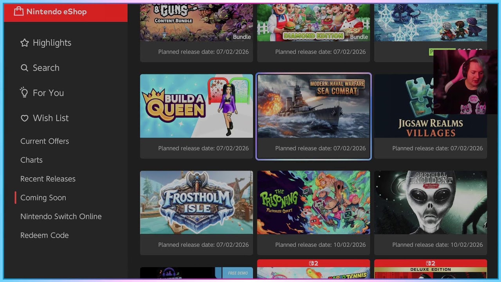Choose Redeem Code in the sidebar
This screenshot has width=501, height=282.
45,235
